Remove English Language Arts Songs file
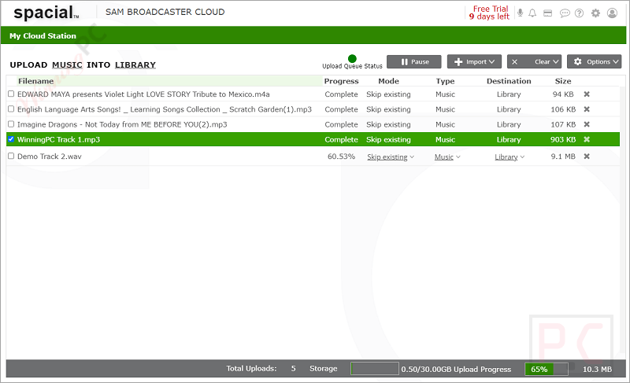The image size is (630, 383). coord(587,109)
